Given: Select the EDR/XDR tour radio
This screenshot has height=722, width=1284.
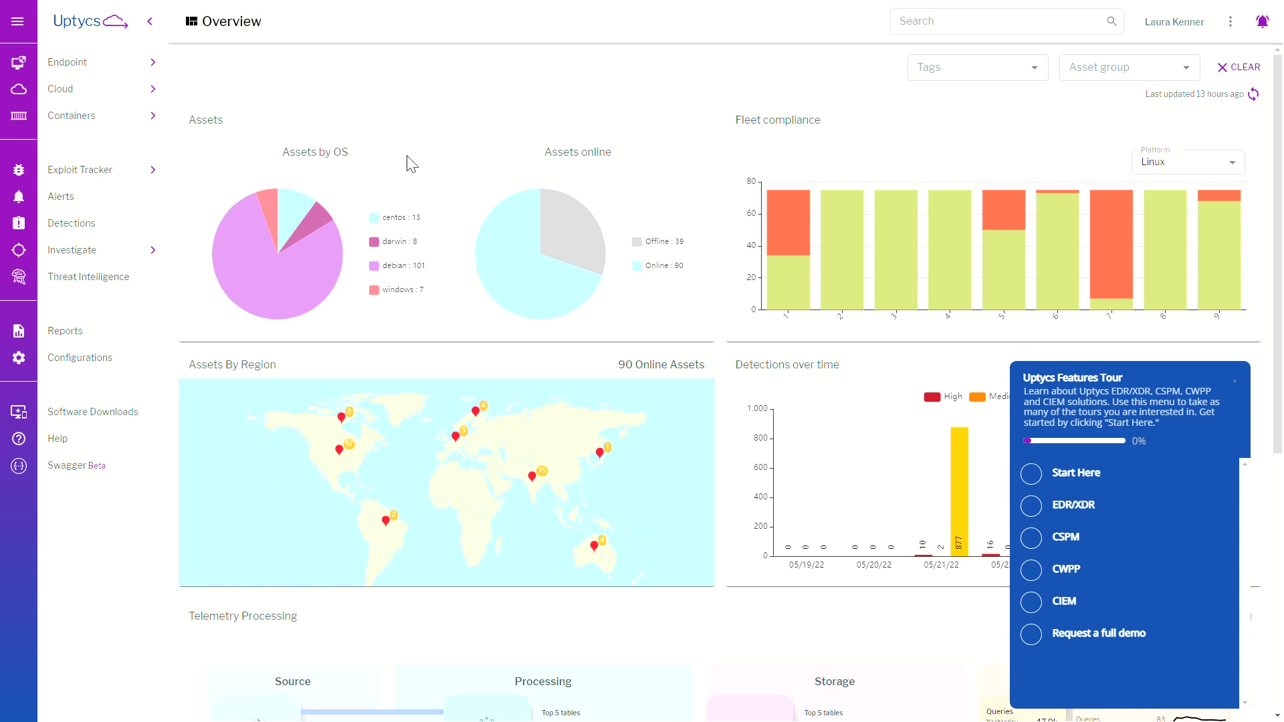Looking at the screenshot, I should click(1031, 506).
